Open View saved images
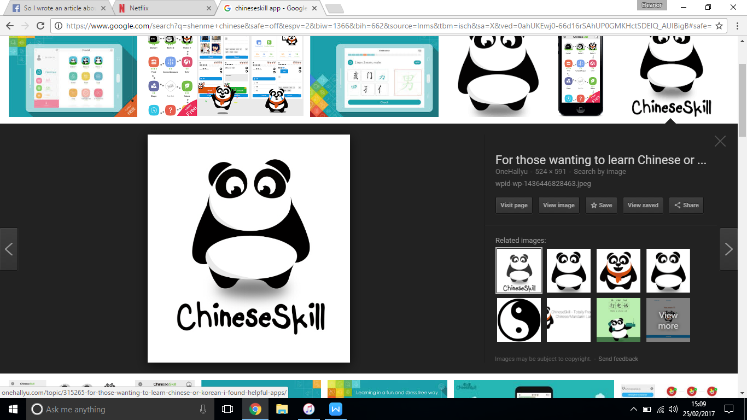The image size is (747, 420). pyautogui.click(x=643, y=205)
